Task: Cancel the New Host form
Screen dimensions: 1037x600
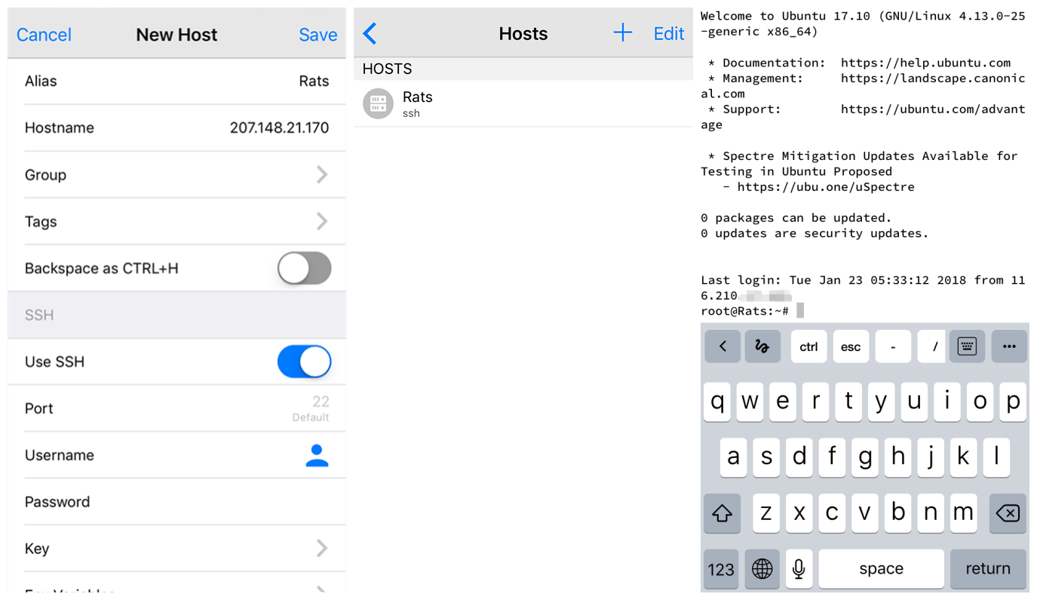Action: 44,35
